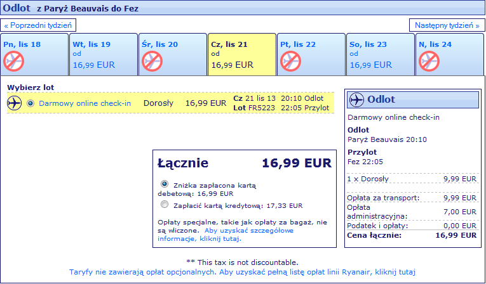Click the Wybierz lot heading
This screenshot has height=284, width=486.
30,87
